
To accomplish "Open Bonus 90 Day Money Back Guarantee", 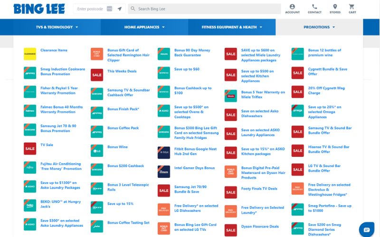I will pyautogui.click(x=192, y=53).
